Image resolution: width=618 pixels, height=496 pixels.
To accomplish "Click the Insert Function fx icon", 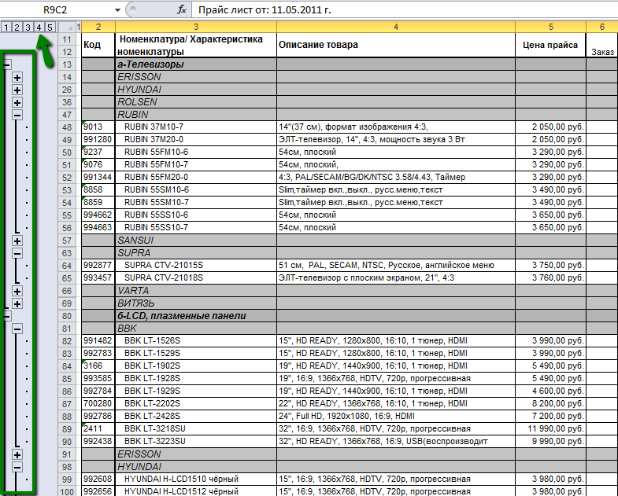I will coord(182,10).
